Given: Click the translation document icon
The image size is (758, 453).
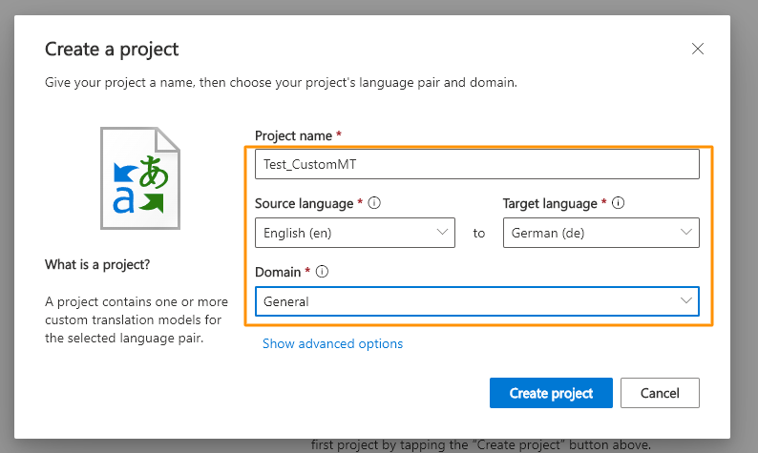Looking at the screenshot, I should click(x=140, y=178).
